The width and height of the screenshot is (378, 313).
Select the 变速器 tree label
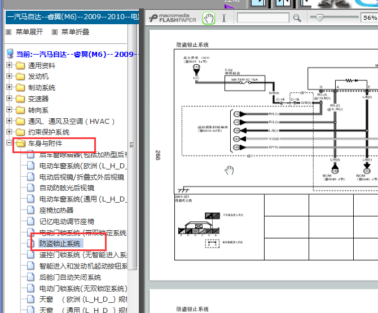point(38,99)
